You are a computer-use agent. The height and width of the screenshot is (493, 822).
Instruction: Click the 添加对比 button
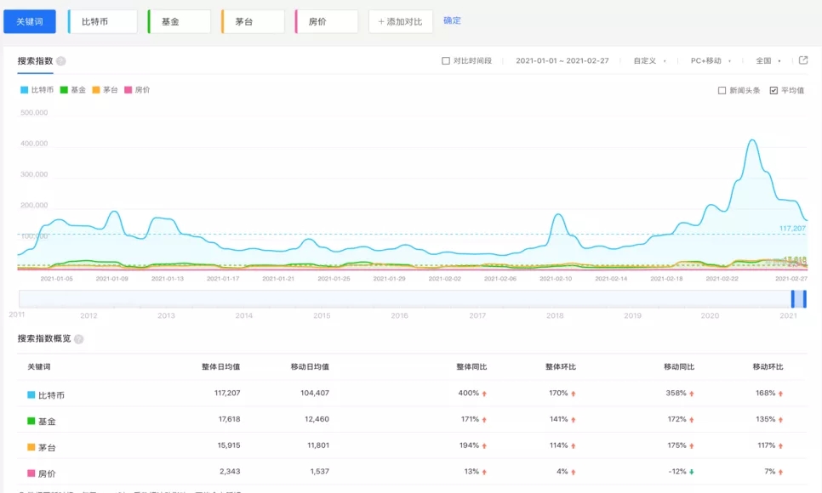(401, 21)
